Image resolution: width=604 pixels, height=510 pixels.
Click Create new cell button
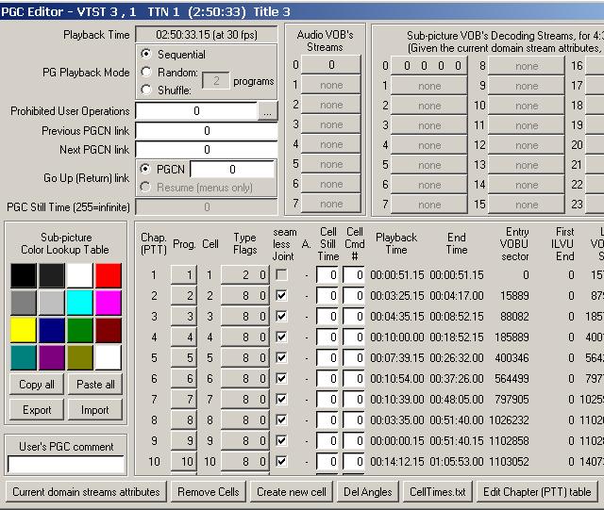click(292, 492)
